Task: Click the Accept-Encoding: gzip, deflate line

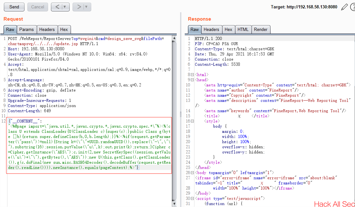Action: pos(42,90)
